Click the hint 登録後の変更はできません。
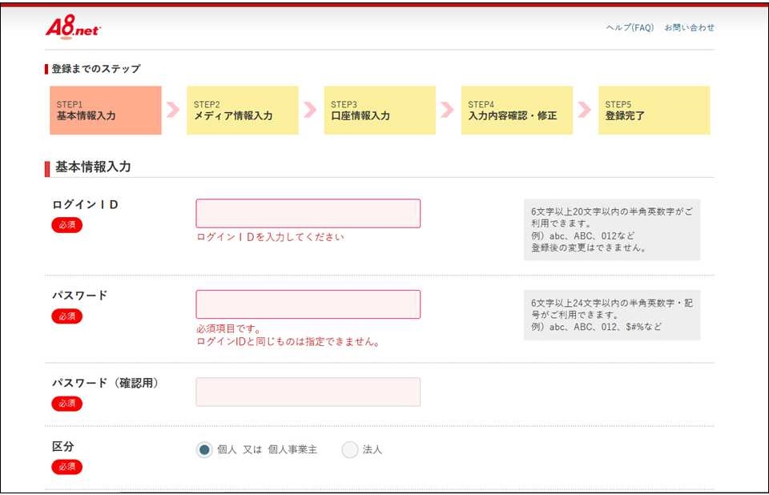Image resolution: width=769 pixels, height=495 pixels. 589,247
